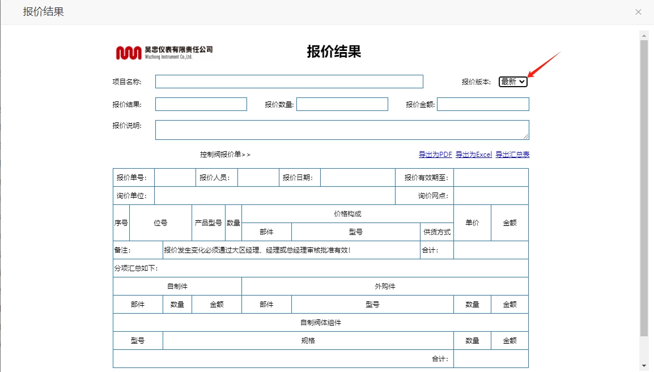654x372 pixels.
Task: Click the 导出为Excel link
Action: (474, 155)
